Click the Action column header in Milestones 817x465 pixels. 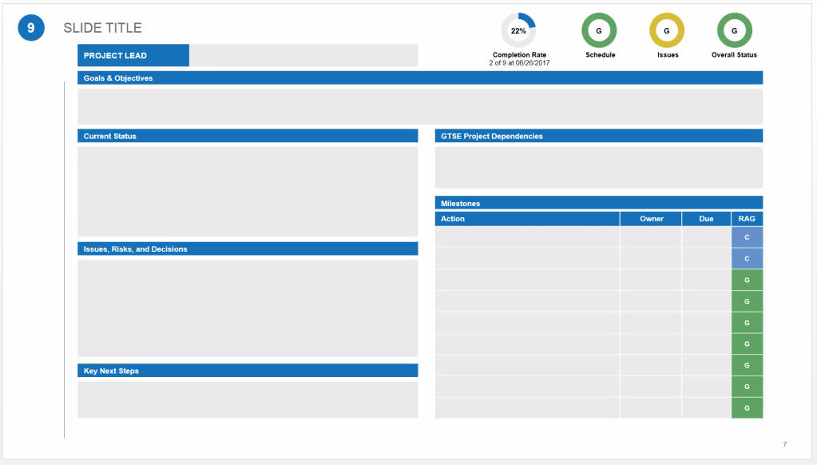click(x=527, y=219)
